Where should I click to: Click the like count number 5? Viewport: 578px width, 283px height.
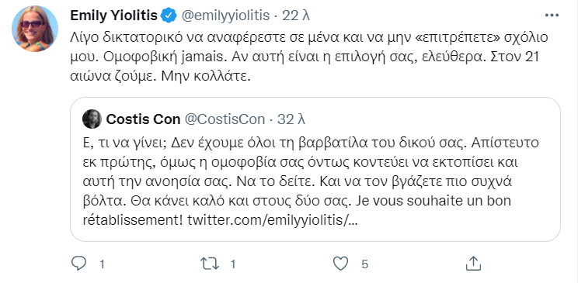pyautogui.click(x=364, y=264)
